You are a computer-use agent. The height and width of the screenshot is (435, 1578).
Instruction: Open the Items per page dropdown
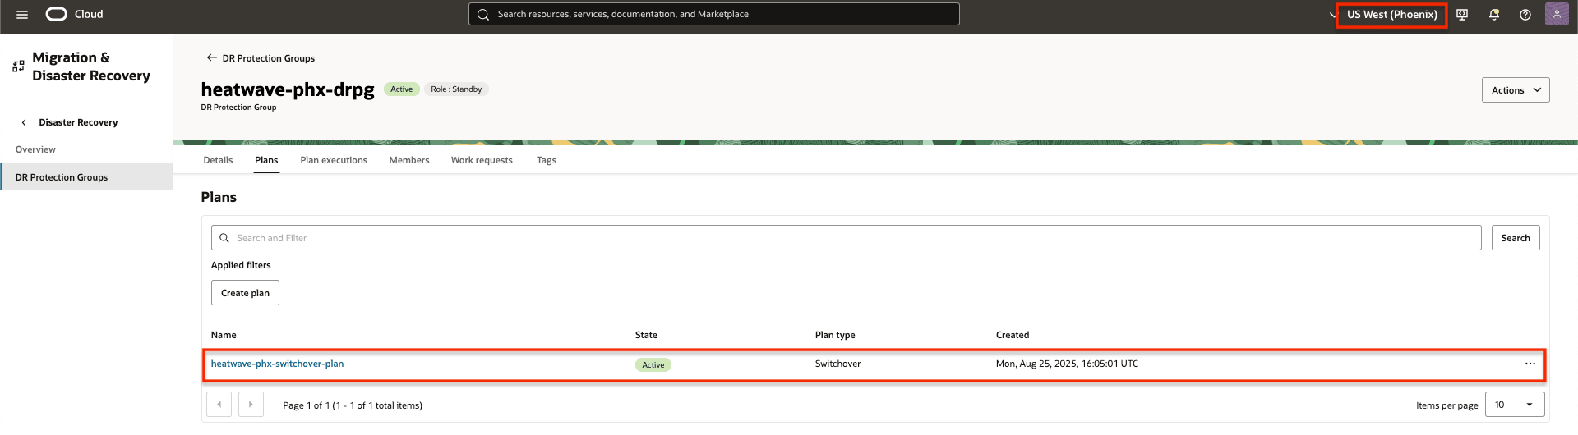click(x=1515, y=405)
